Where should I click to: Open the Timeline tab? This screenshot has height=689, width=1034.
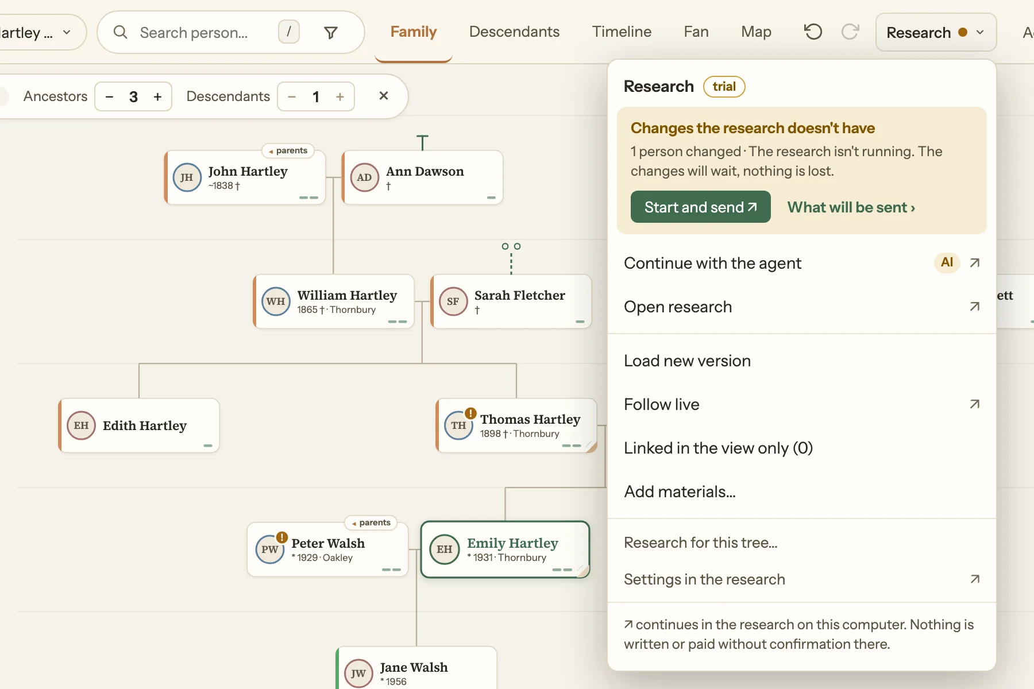tap(622, 32)
